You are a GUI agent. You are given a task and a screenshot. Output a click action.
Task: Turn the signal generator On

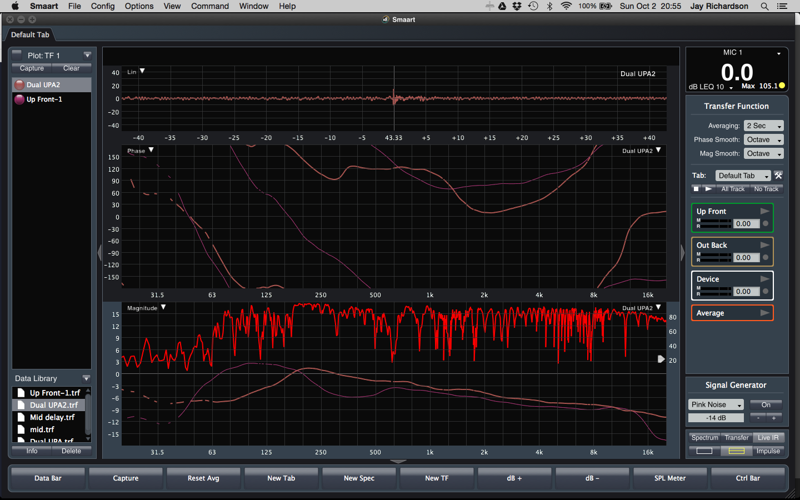(x=766, y=404)
